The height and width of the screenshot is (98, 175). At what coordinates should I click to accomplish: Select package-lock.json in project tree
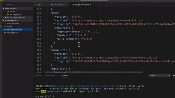(14, 30)
